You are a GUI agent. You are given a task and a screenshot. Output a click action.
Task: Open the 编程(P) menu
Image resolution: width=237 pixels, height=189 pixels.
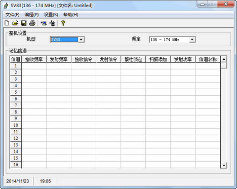31,15
